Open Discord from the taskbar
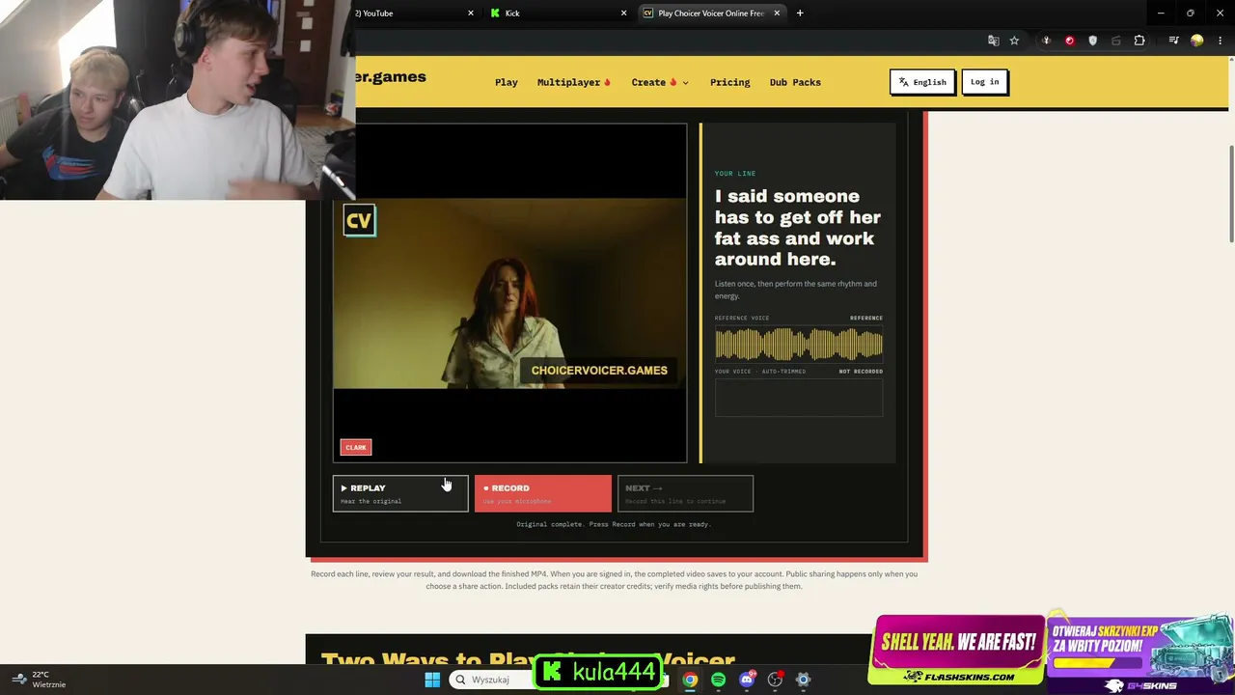Screen dimensions: 1235x695 tap(747, 680)
